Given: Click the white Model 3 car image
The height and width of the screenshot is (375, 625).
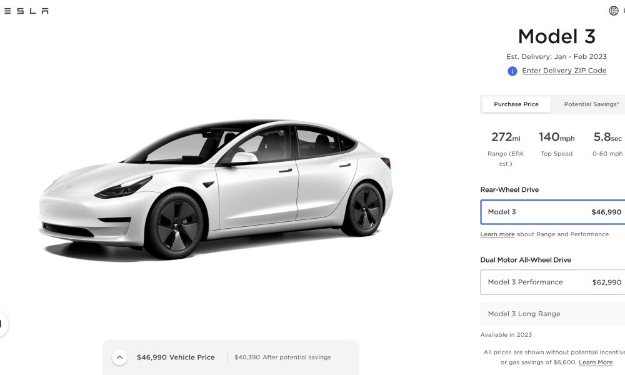Looking at the screenshot, I should 216,189.
